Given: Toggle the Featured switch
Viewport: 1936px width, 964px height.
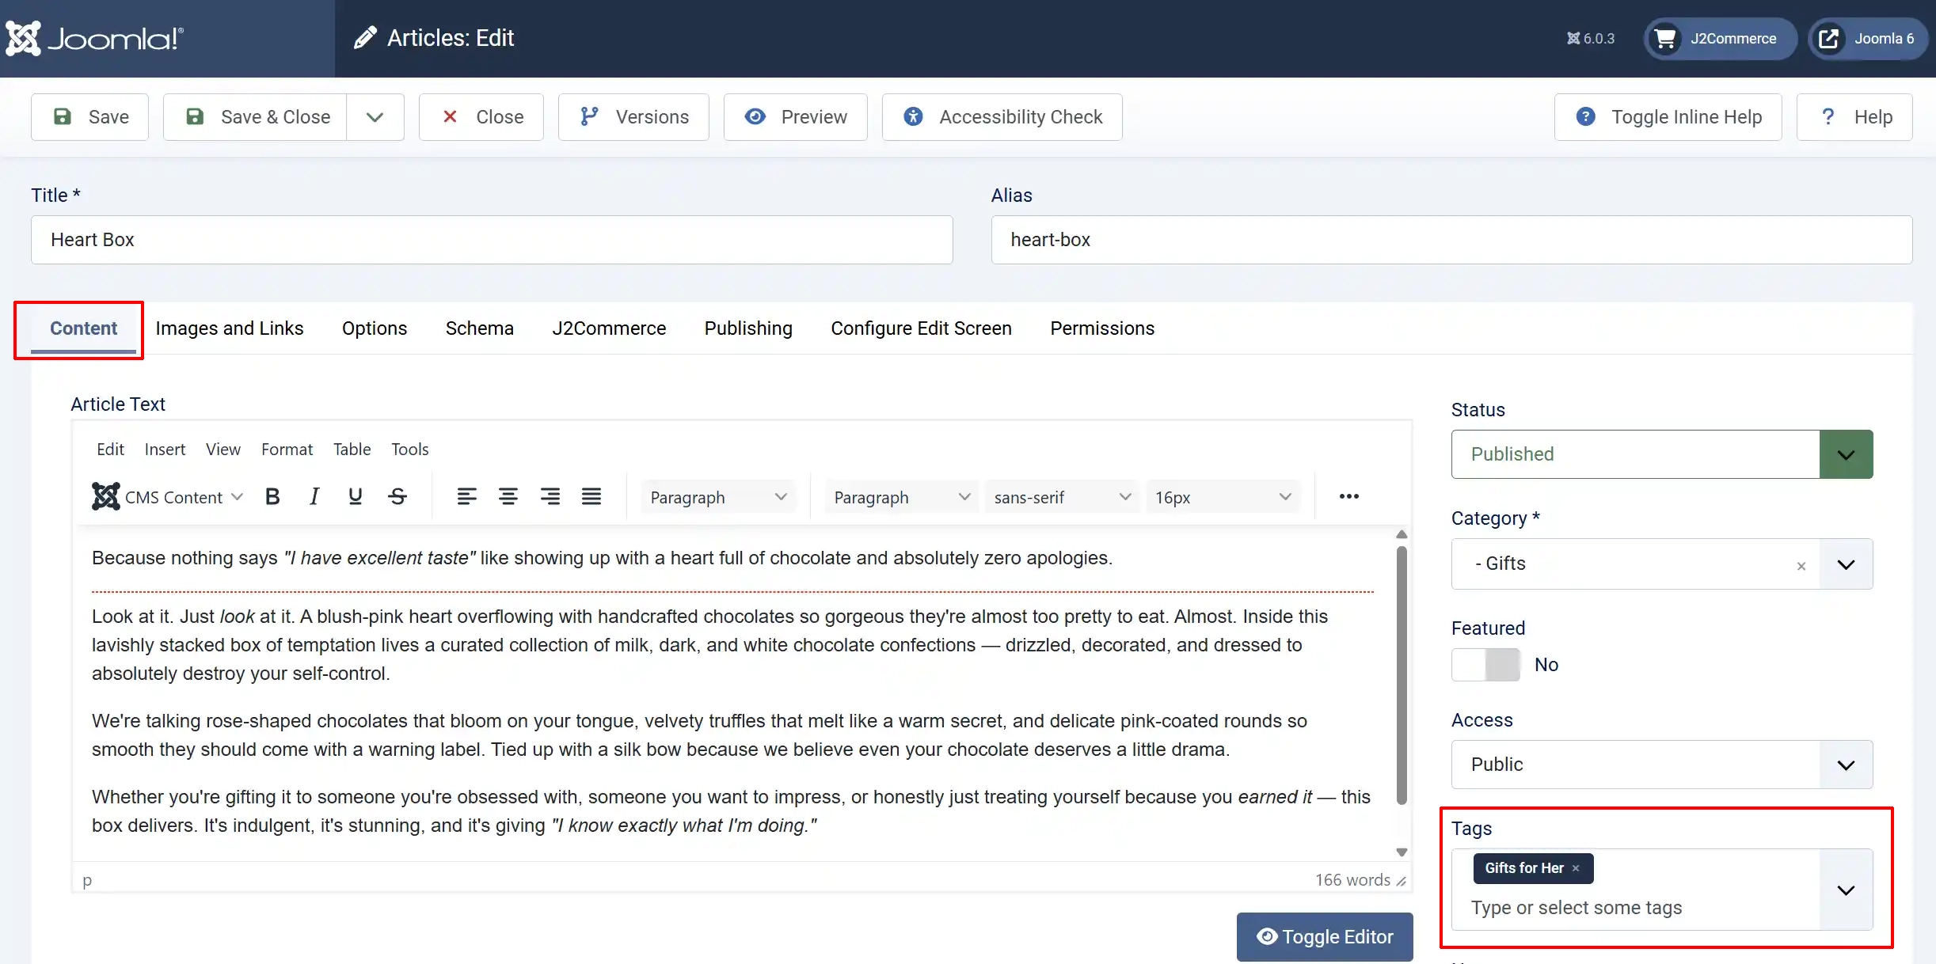Looking at the screenshot, I should [1485, 665].
